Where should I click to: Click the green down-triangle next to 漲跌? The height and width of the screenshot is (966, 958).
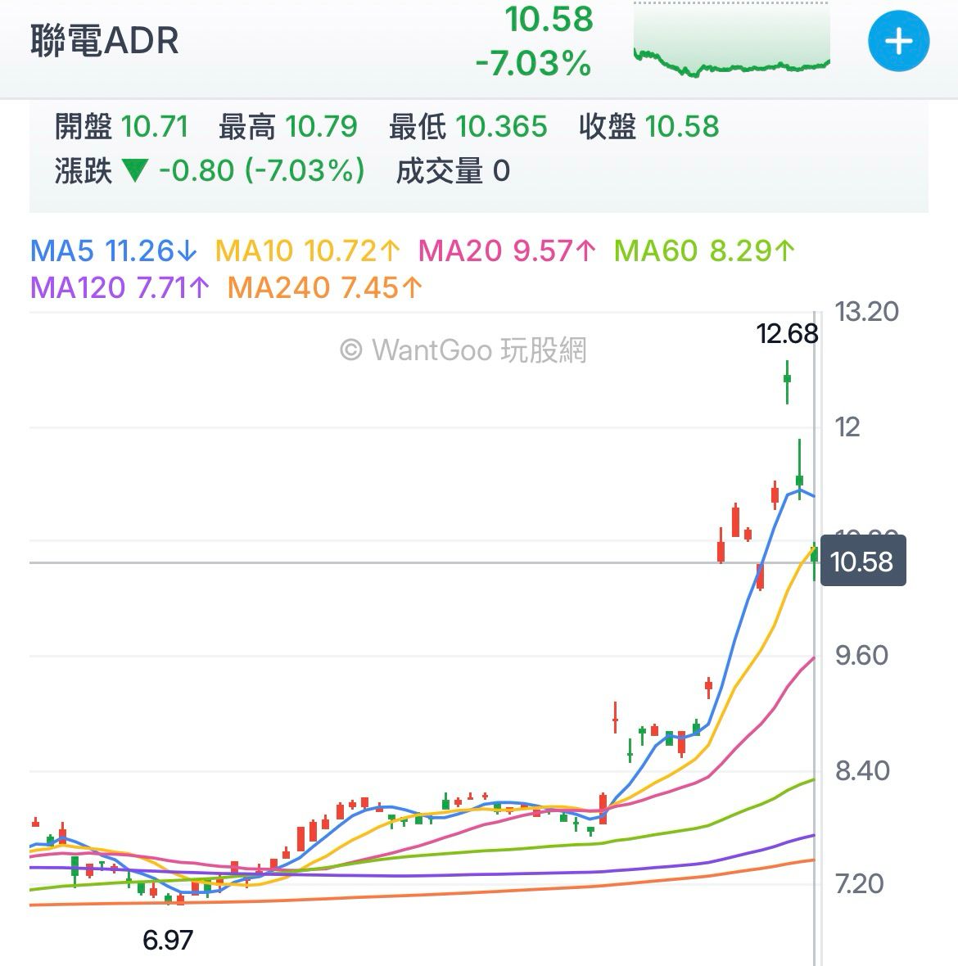pyautogui.click(x=134, y=171)
